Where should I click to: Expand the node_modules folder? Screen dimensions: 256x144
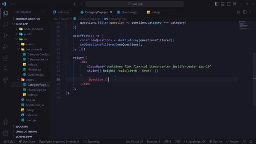(x=33, y=29)
